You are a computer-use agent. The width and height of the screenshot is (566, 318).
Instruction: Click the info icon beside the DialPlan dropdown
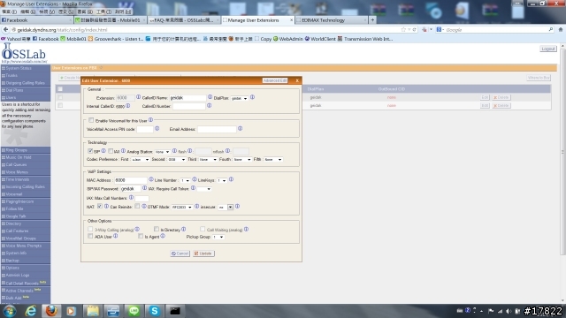[x=252, y=97]
